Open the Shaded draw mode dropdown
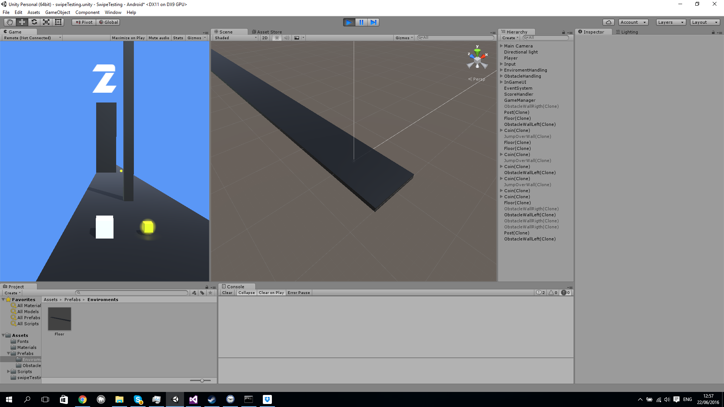Image resolution: width=724 pixels, height=407 pixels. [x=236, y=38]
